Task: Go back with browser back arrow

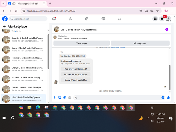Action: 4,11
